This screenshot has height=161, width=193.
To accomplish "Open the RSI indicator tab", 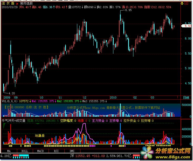I will point(56,151).
